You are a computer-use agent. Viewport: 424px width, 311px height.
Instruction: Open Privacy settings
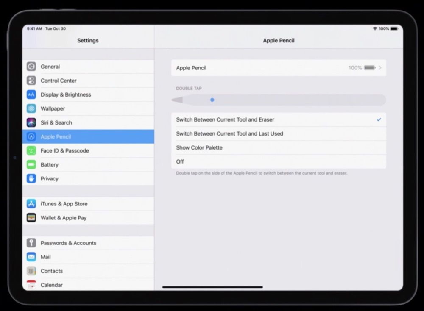pyautogui.click(x=88, y=179)
